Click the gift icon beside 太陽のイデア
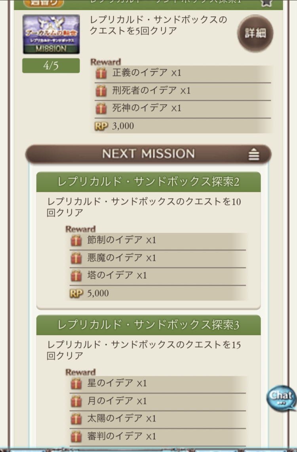 coord(76,419)
